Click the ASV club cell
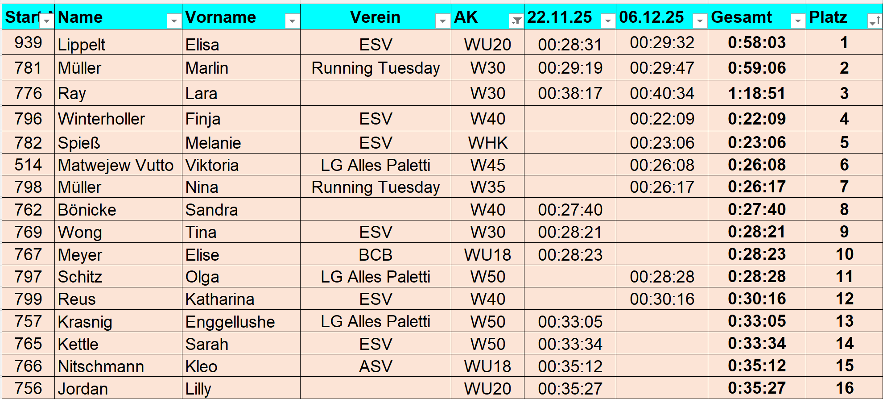This screenshot has height=399, width=883. [375, 366]
